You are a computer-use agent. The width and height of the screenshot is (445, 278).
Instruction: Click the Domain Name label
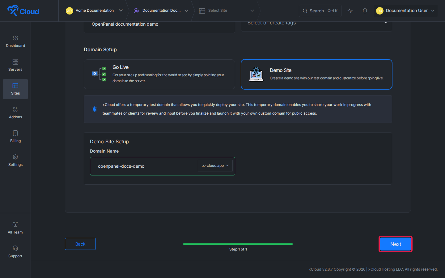tap(104, 151)
